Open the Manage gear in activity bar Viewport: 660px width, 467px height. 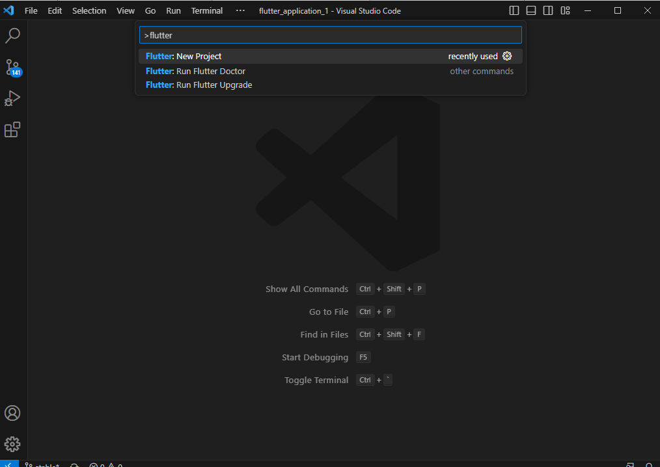pyautogui.click(x=12, y=444)
